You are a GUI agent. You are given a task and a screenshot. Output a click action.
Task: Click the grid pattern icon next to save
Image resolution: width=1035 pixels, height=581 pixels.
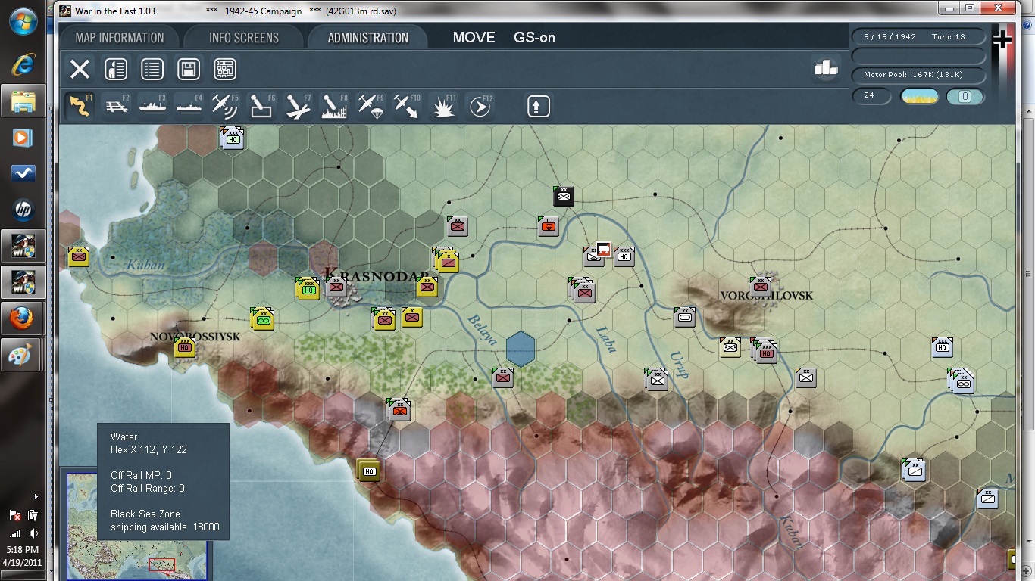click(x=225, y=70)
